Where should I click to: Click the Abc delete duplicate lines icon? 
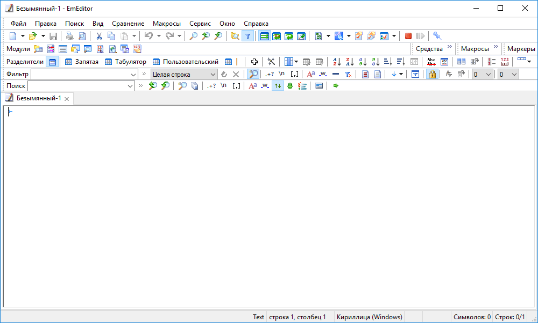431,62
